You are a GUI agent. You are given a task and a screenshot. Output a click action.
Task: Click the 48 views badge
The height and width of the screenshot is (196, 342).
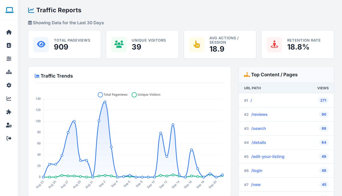click(324, 171)
